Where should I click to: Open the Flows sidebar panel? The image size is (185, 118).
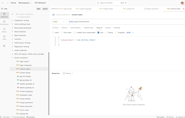4,37
